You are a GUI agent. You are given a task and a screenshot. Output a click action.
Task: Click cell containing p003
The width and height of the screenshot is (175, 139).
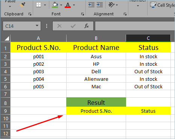[38, 71]
